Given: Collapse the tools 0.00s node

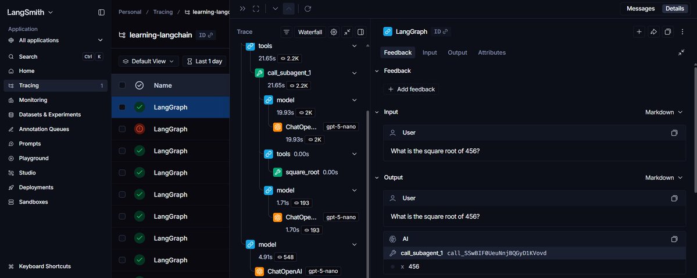Looking at the screenshot, I should (x=354, y=154).
